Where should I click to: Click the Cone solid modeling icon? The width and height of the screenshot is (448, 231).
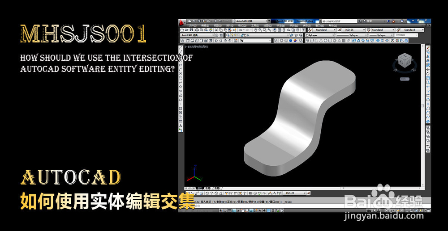[x=321, y=41]
